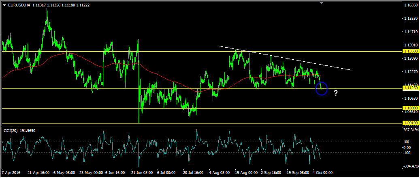Select the white descending trendline

click(x=285, y=58)
